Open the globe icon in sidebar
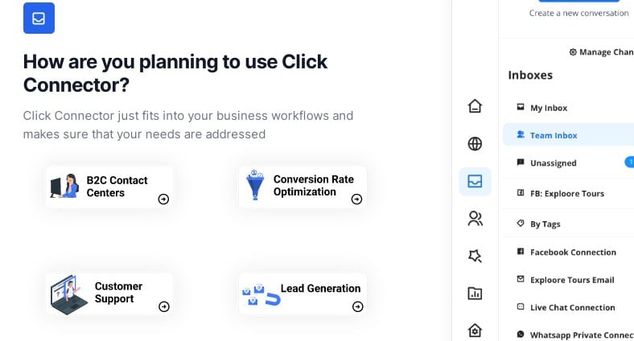The image size is (634, 341). click(475, 144)
